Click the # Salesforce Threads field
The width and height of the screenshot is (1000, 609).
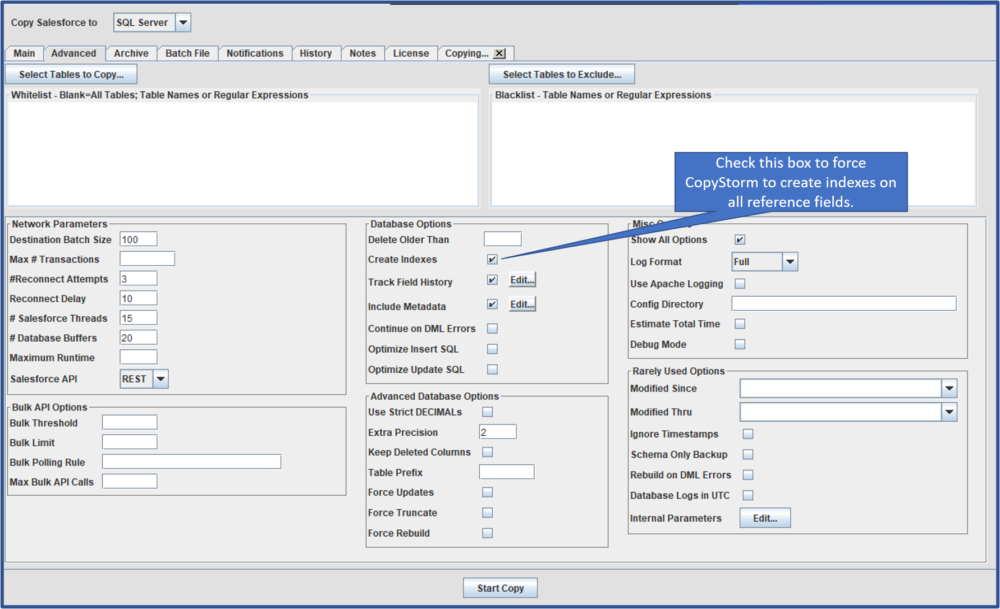point(139,318)
